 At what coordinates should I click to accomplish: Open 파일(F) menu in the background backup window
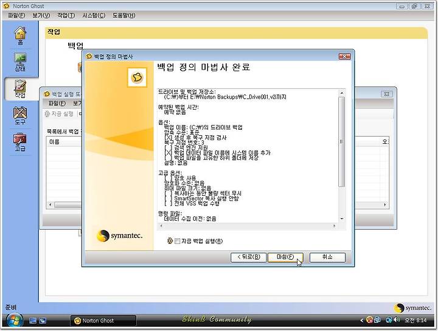coord(57,103)
